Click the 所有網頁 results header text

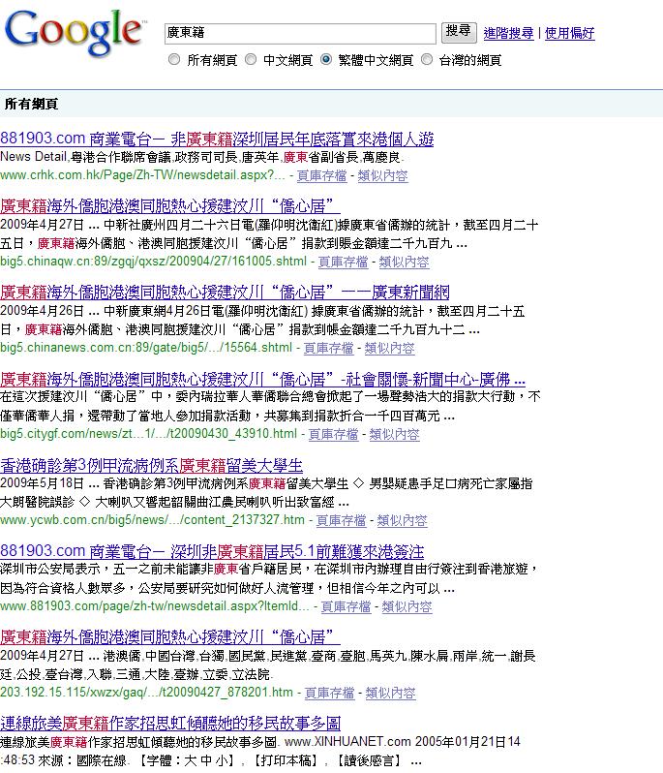pos(32,104)
